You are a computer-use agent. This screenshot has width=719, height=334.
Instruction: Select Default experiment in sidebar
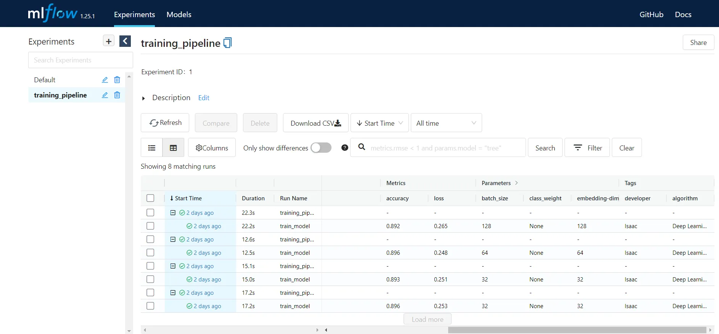click(x=45, y=80)
